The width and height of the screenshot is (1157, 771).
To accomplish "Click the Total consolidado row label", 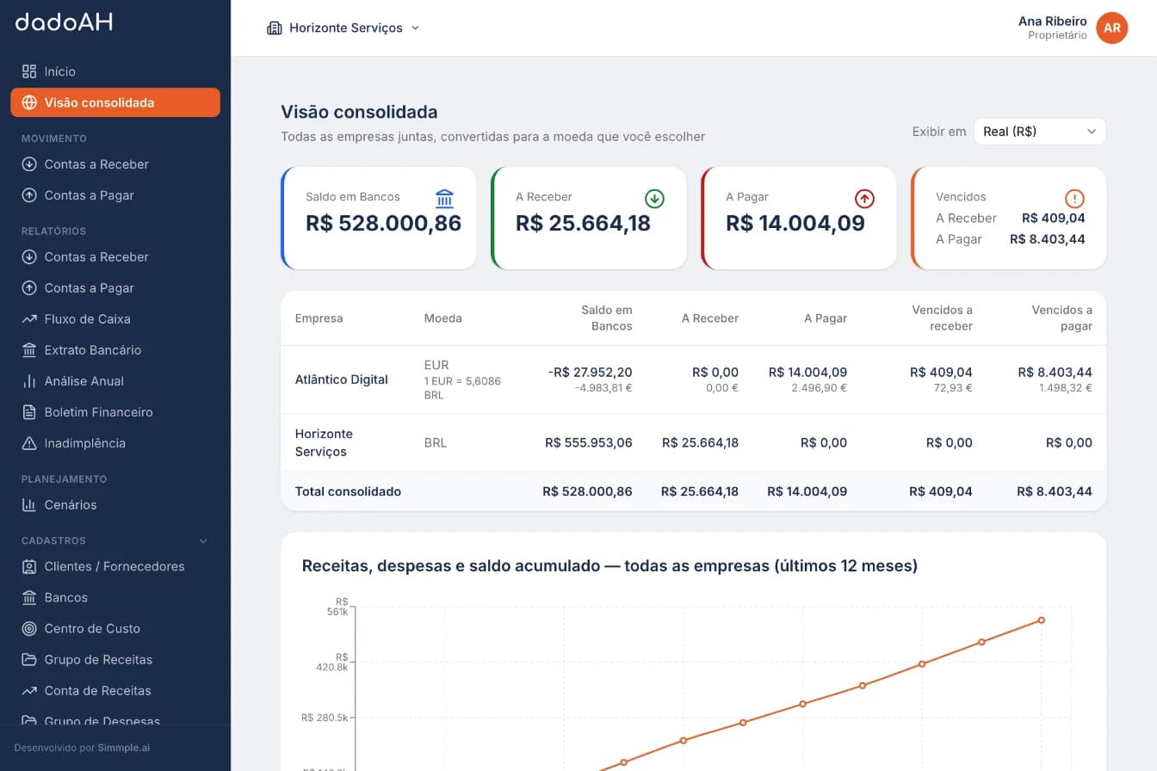I will [x=348, y=491].
